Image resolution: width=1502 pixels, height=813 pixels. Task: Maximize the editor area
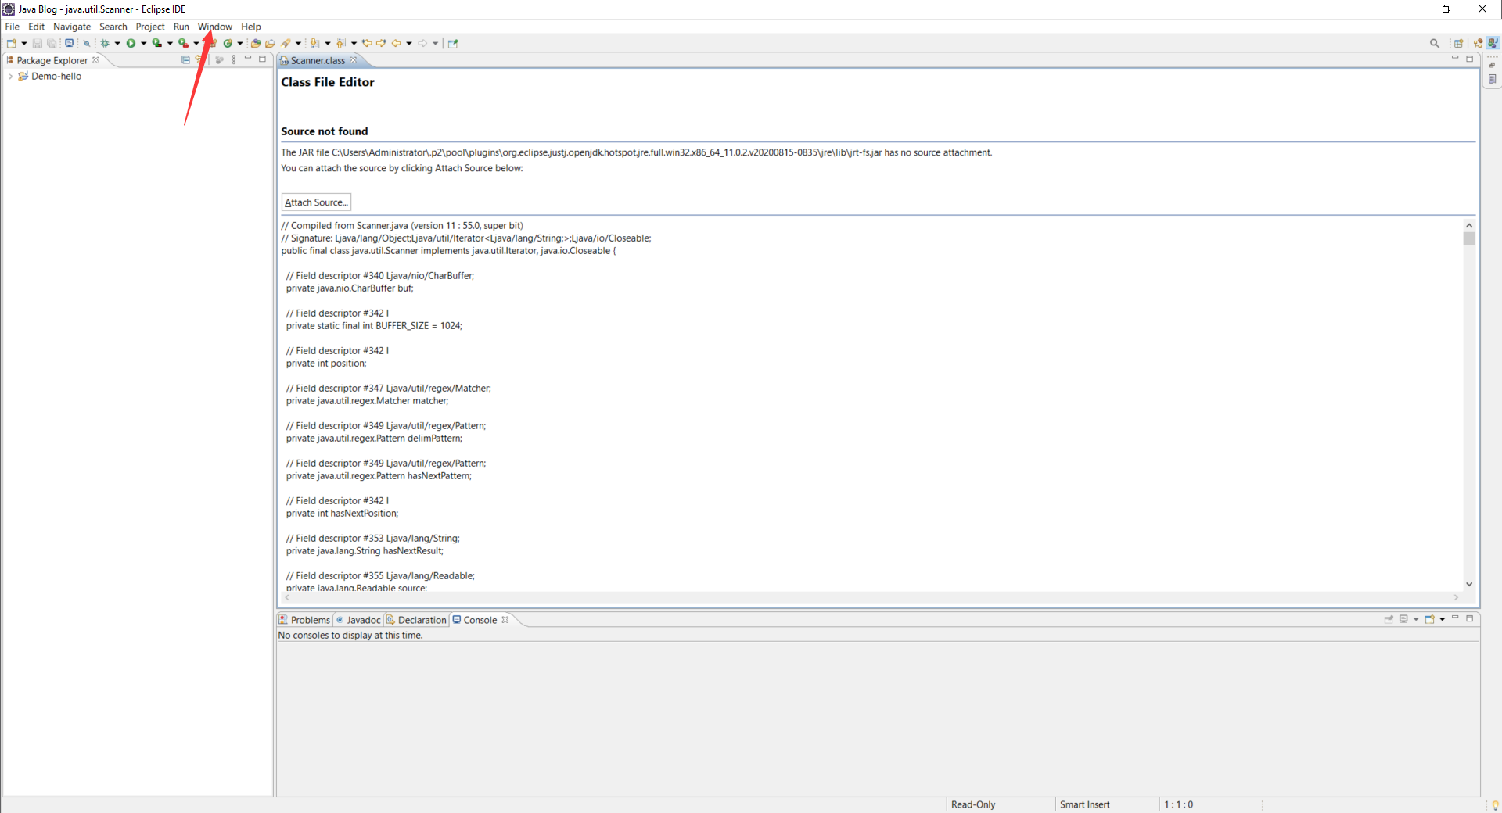point(1469,59)
